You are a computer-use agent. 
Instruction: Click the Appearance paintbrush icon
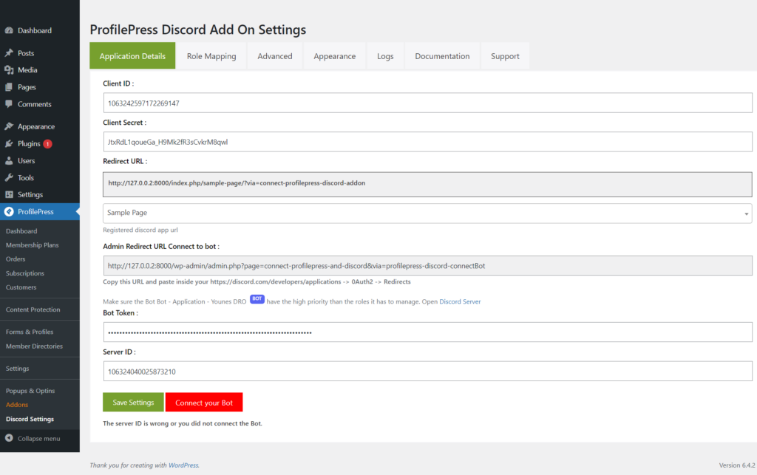[x=9, y=126]
